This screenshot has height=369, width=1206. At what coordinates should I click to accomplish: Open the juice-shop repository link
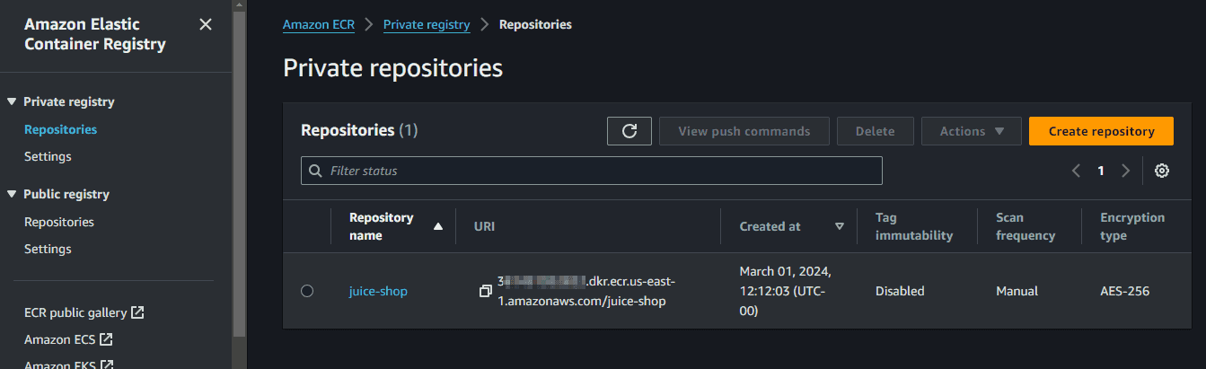click(378, 291)
